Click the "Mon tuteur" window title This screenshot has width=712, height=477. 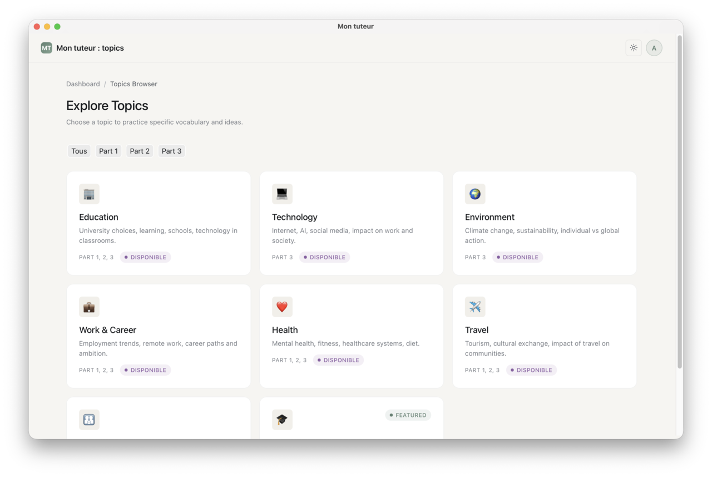355,26
